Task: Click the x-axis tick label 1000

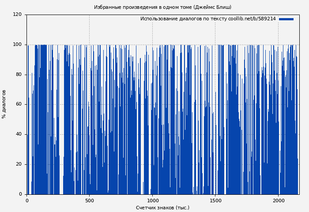Action: point(152,201)
